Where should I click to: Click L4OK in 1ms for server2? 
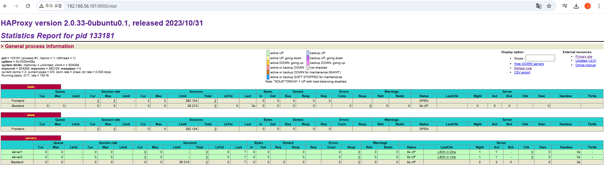coord(446,157)
